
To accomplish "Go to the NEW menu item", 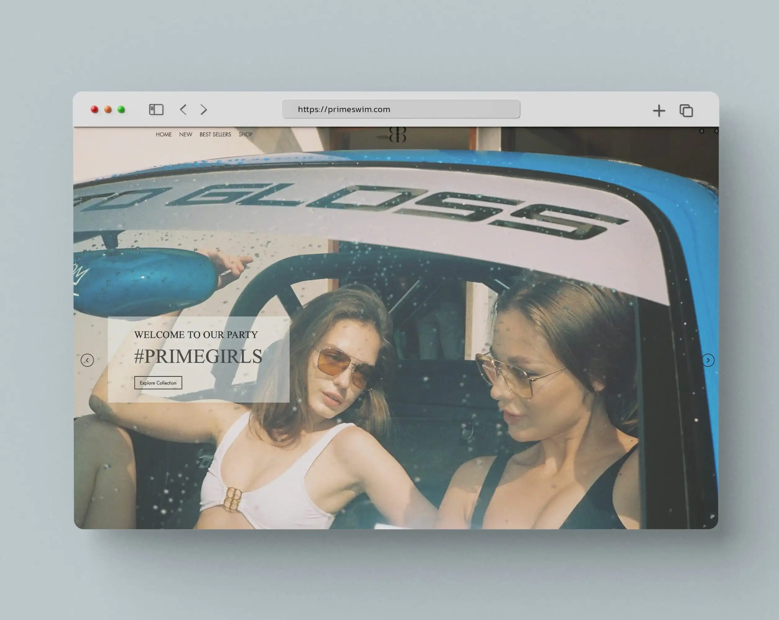I will pos(185,134).
